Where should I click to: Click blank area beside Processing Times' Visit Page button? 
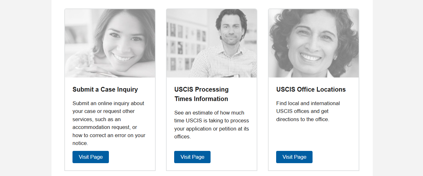(x=234, y=157)
